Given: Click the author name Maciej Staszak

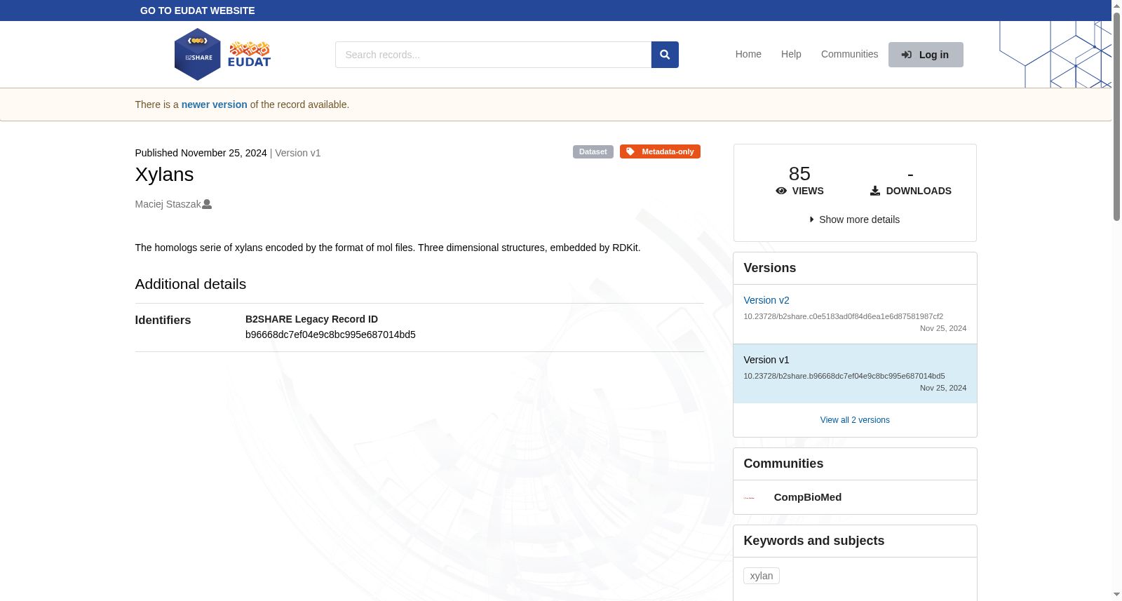Looking at the screenshot, I should click(x=168, y=204).
